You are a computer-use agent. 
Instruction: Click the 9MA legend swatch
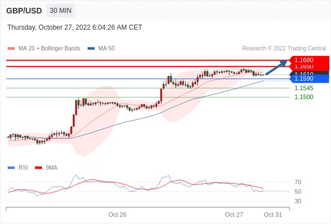coord(38,168)
